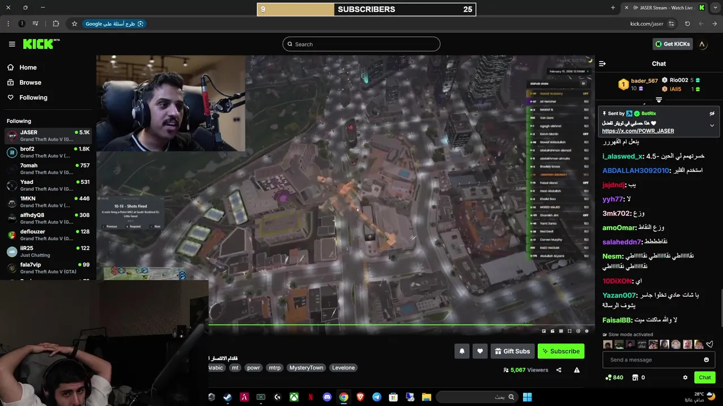Select JASER channel in Following list
This screenshot has width=723, height=406.
(48, 136)
